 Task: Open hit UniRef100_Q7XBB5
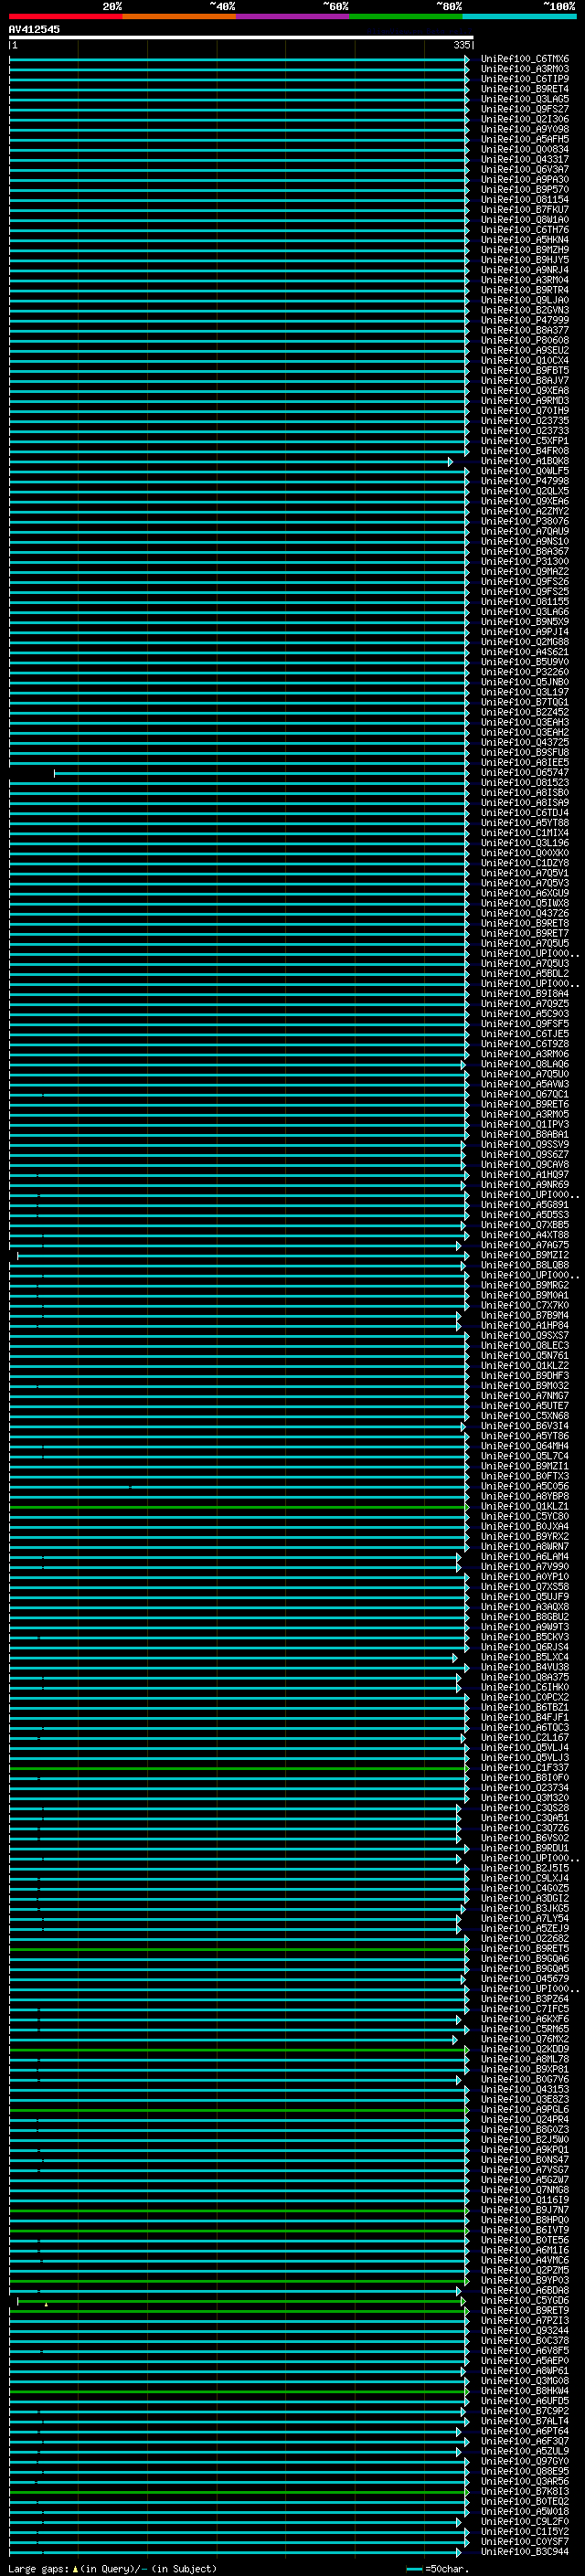[525, 1224]
